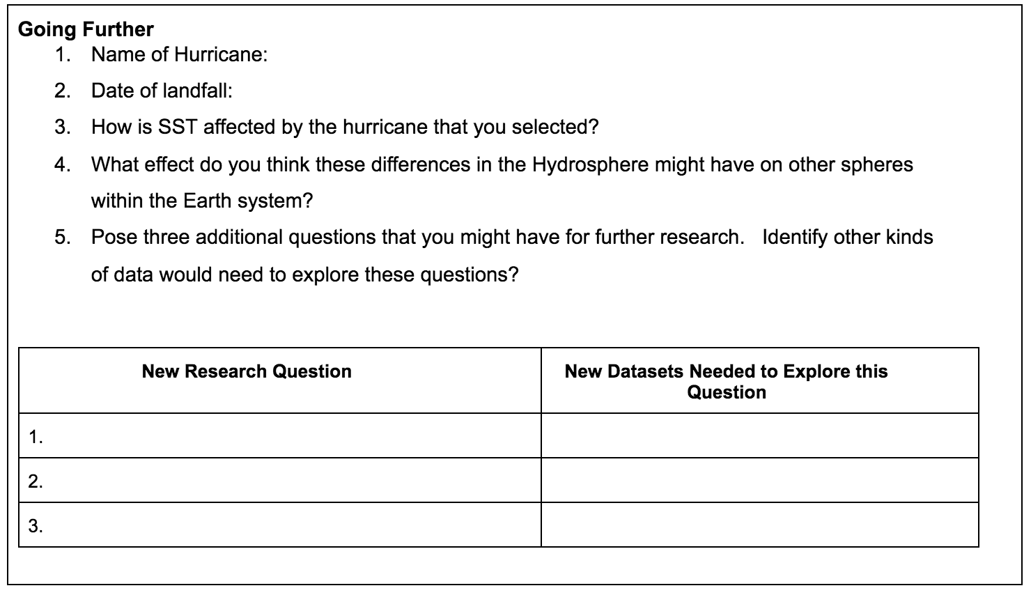Click the New Research Question header cell

coord(280,380)
